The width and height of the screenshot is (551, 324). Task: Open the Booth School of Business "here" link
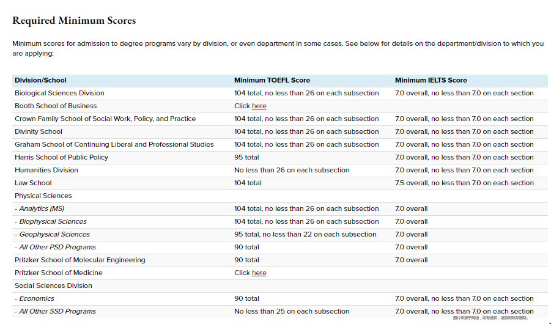point(259,106)
